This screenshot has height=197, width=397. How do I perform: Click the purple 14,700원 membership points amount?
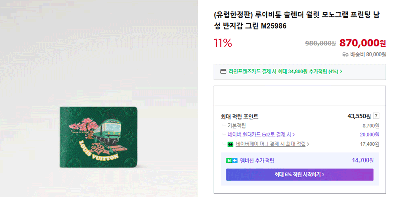point(363,160)
